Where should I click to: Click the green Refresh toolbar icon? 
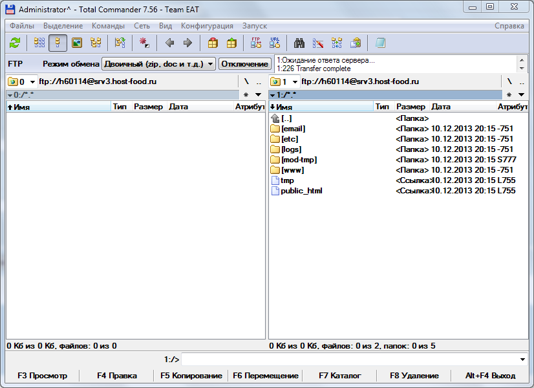[x=15, y=43]
